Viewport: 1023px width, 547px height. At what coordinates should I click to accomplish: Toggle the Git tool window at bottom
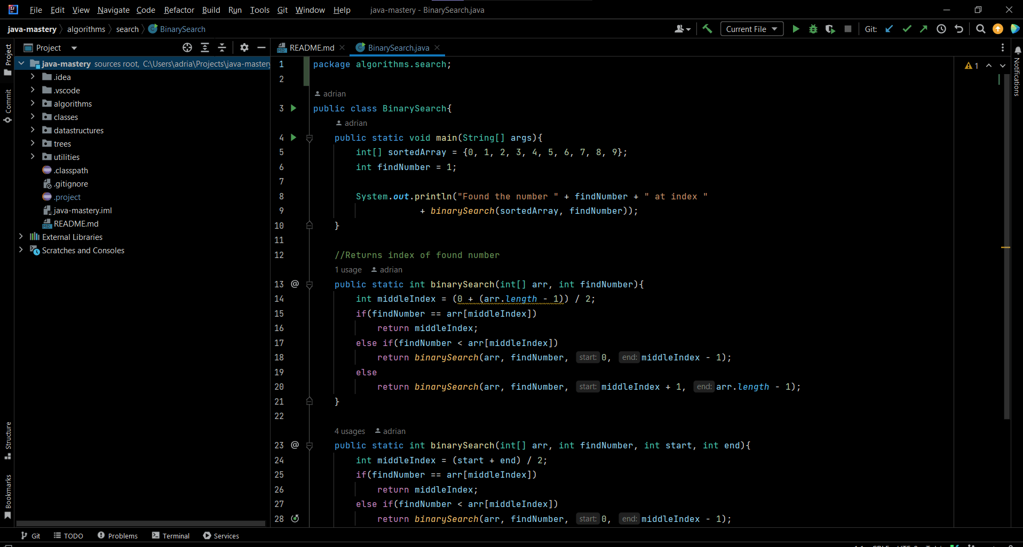coord(30,536)
